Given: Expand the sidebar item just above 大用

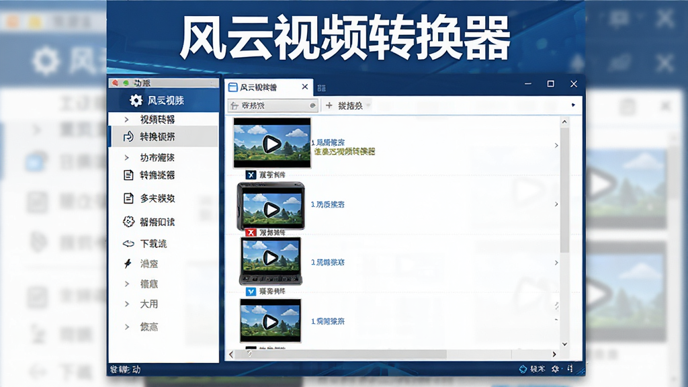Looking at the screenshot, I should [x=126, y=284].
